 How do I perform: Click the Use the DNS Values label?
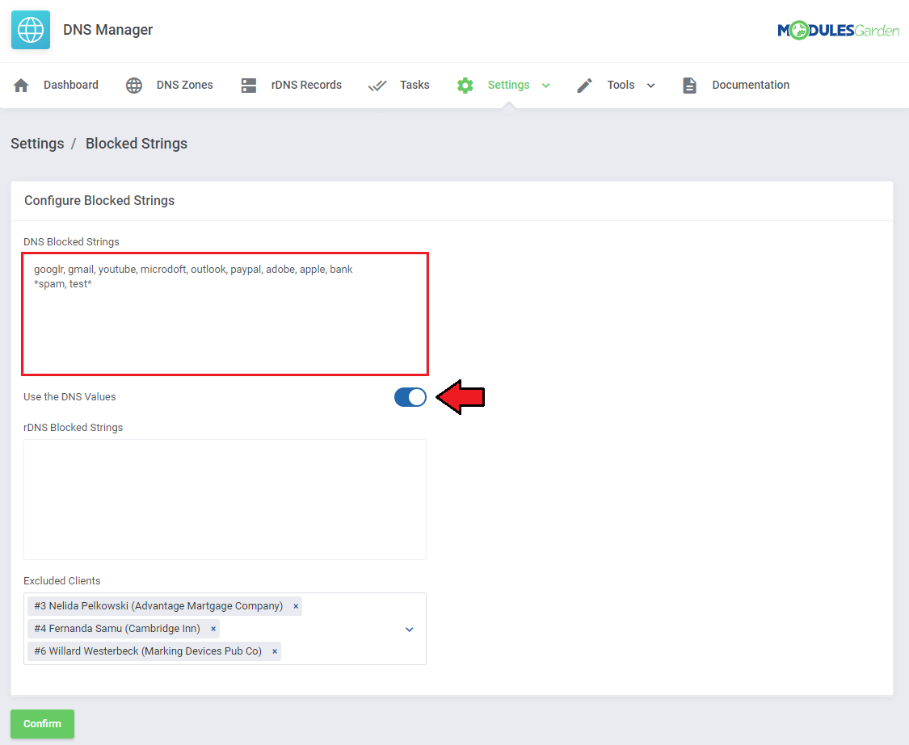coord(69,397)
